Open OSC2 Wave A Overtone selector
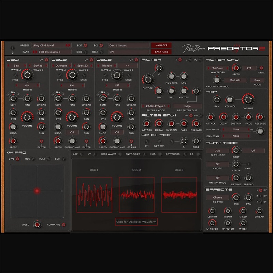273x273 pixels. click(61, 66)
